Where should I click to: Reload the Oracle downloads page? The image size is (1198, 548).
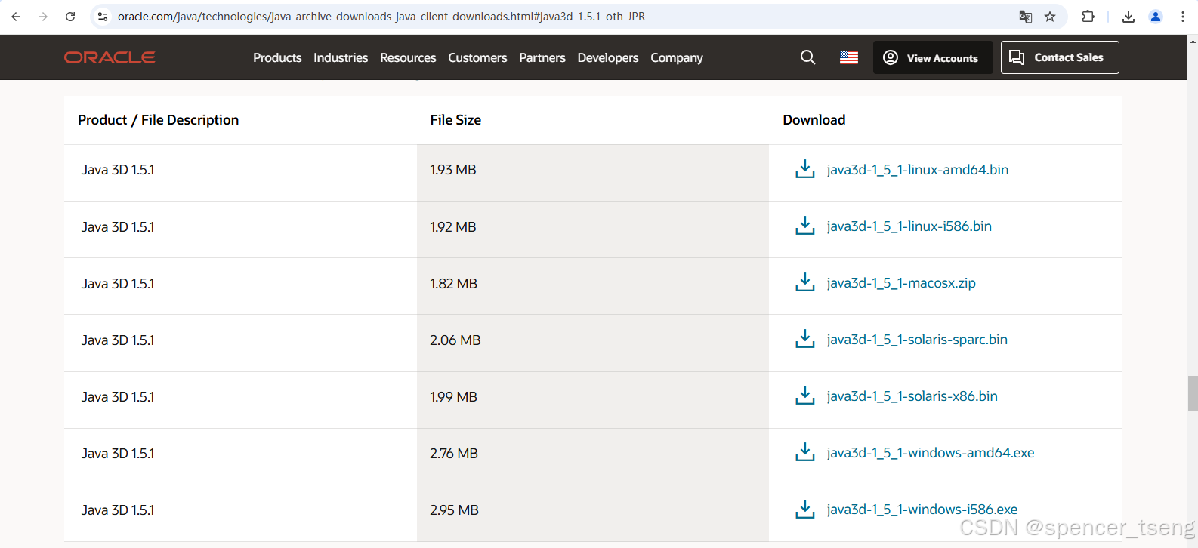click(x=70, y=17)
